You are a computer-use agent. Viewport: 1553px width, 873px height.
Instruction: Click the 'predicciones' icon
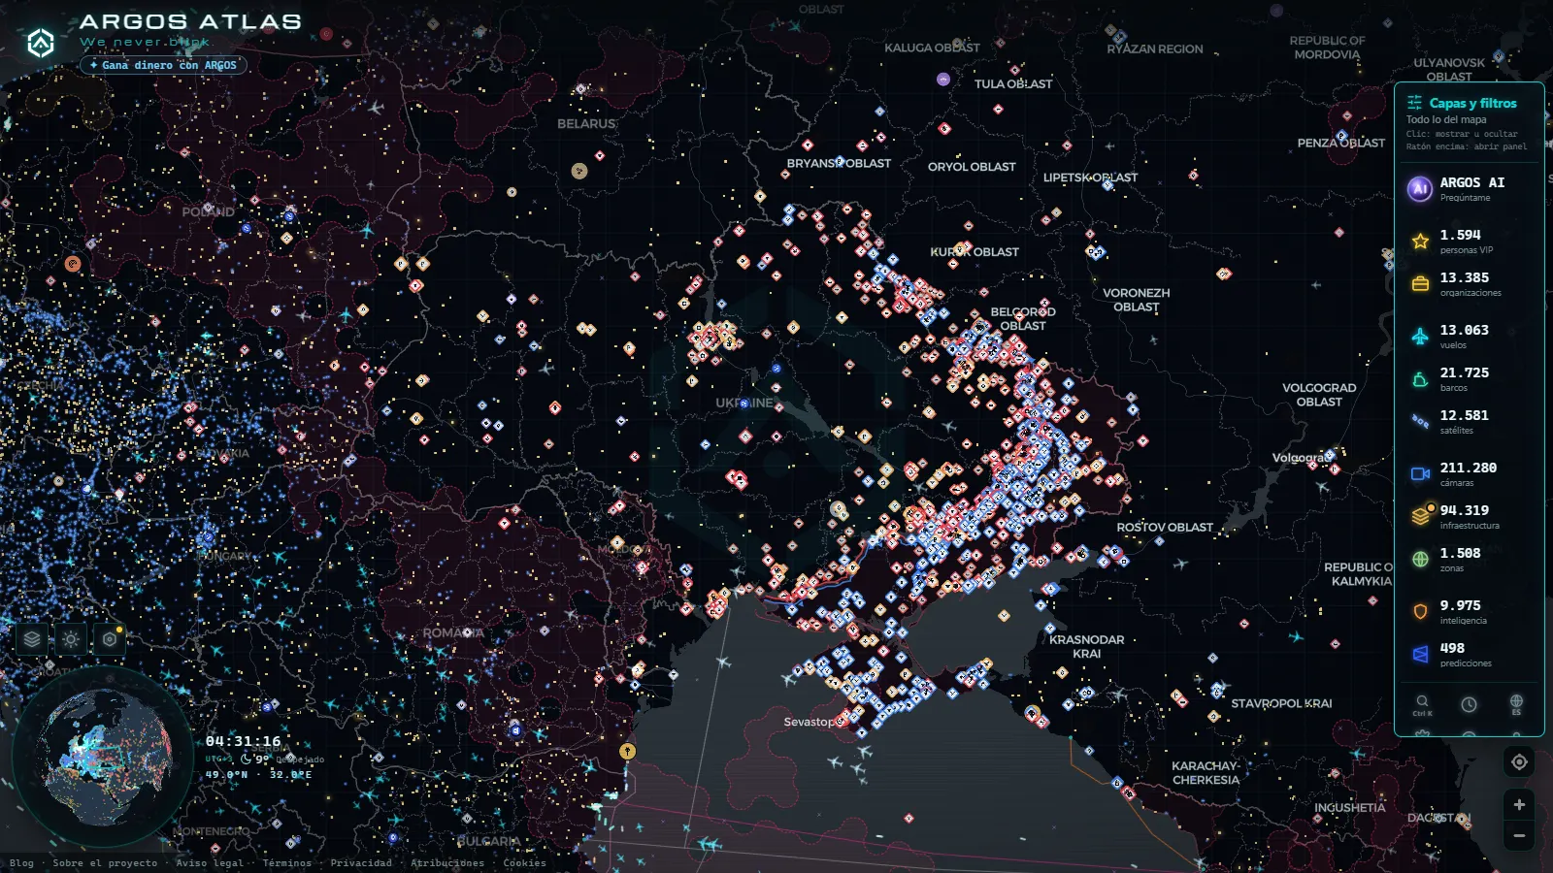click(x=1420, y=654)
